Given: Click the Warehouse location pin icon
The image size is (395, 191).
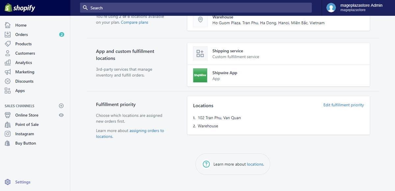Looking at the screenshot, I should [200, 20].
